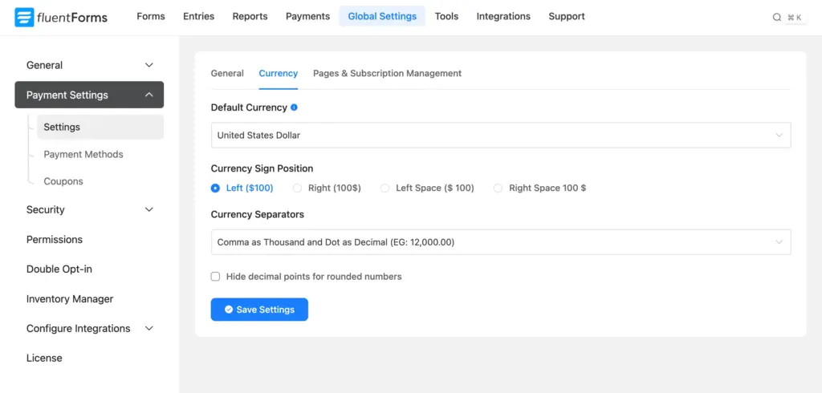This screenshot has width=822, height=393.
Task: Open the Support menu
Action: (567, 16)
